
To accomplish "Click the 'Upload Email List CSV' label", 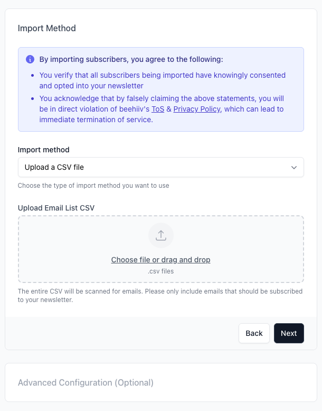I will (56, 208).
